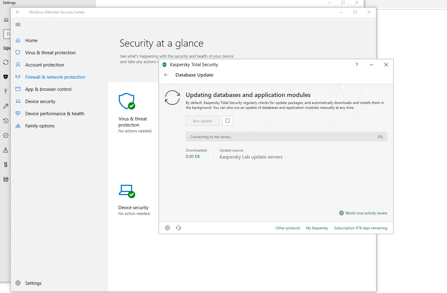Screen dimensions: 447x293
Task: Click Settings window activation checkmark icon
Action: pyautogui.click(x=6, y=135)
